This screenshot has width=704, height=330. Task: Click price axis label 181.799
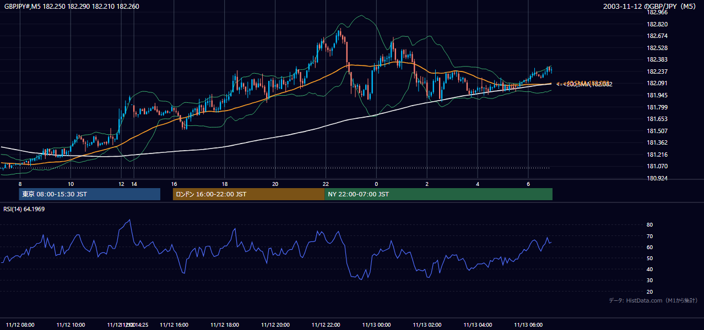657,107
